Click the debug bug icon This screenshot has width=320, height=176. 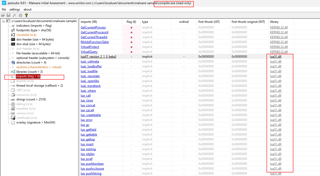(x=13, y=104)
